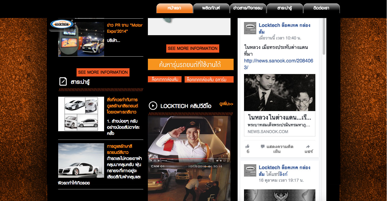Open the news.sanook.com URL link
Screen dimensions: 387x201
(279, 64)
